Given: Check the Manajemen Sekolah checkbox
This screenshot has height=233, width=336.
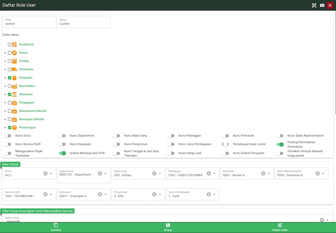Looking at the screenshot, I should (x=9, y=111).
